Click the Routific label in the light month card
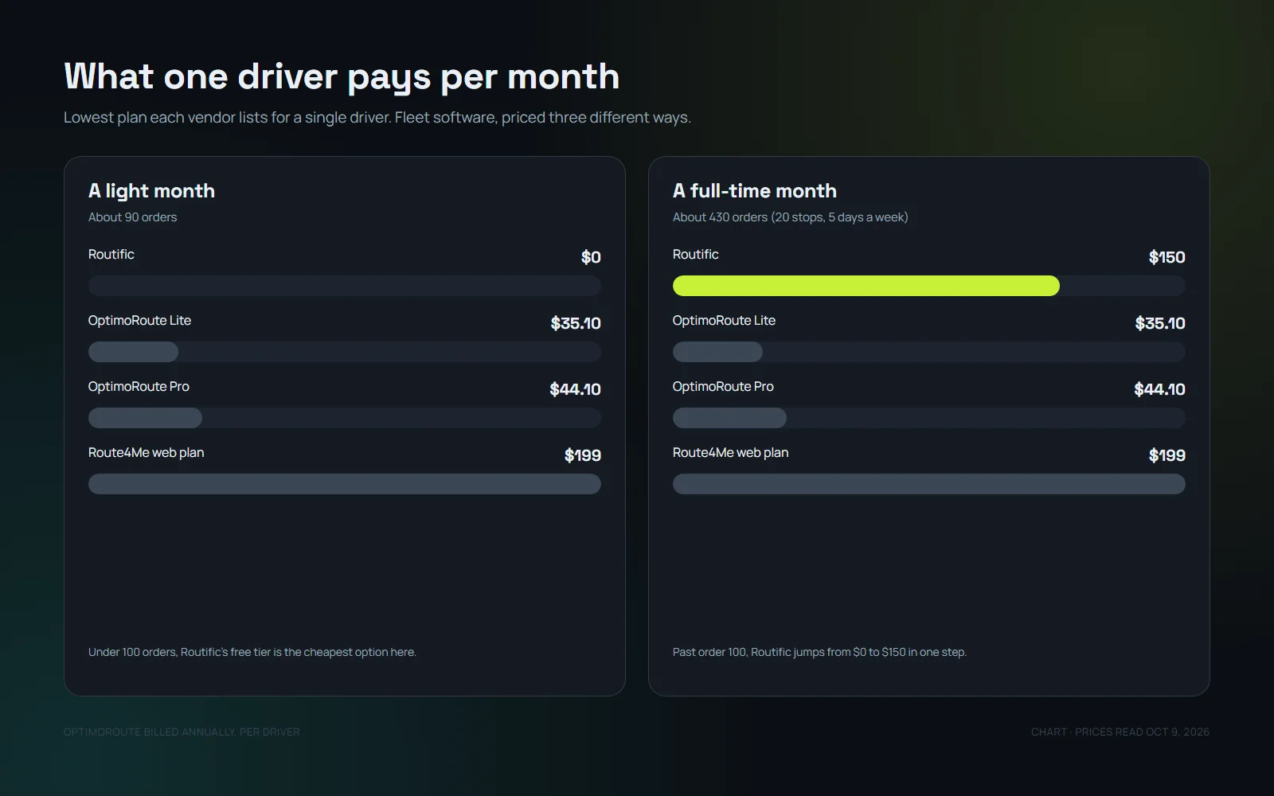This screenshot has height=796, width=1274. click(111, 255)
